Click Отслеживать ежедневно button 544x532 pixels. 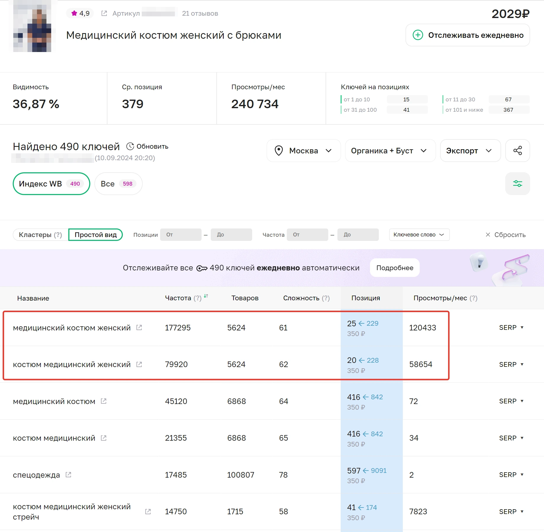tap(468, 35)
